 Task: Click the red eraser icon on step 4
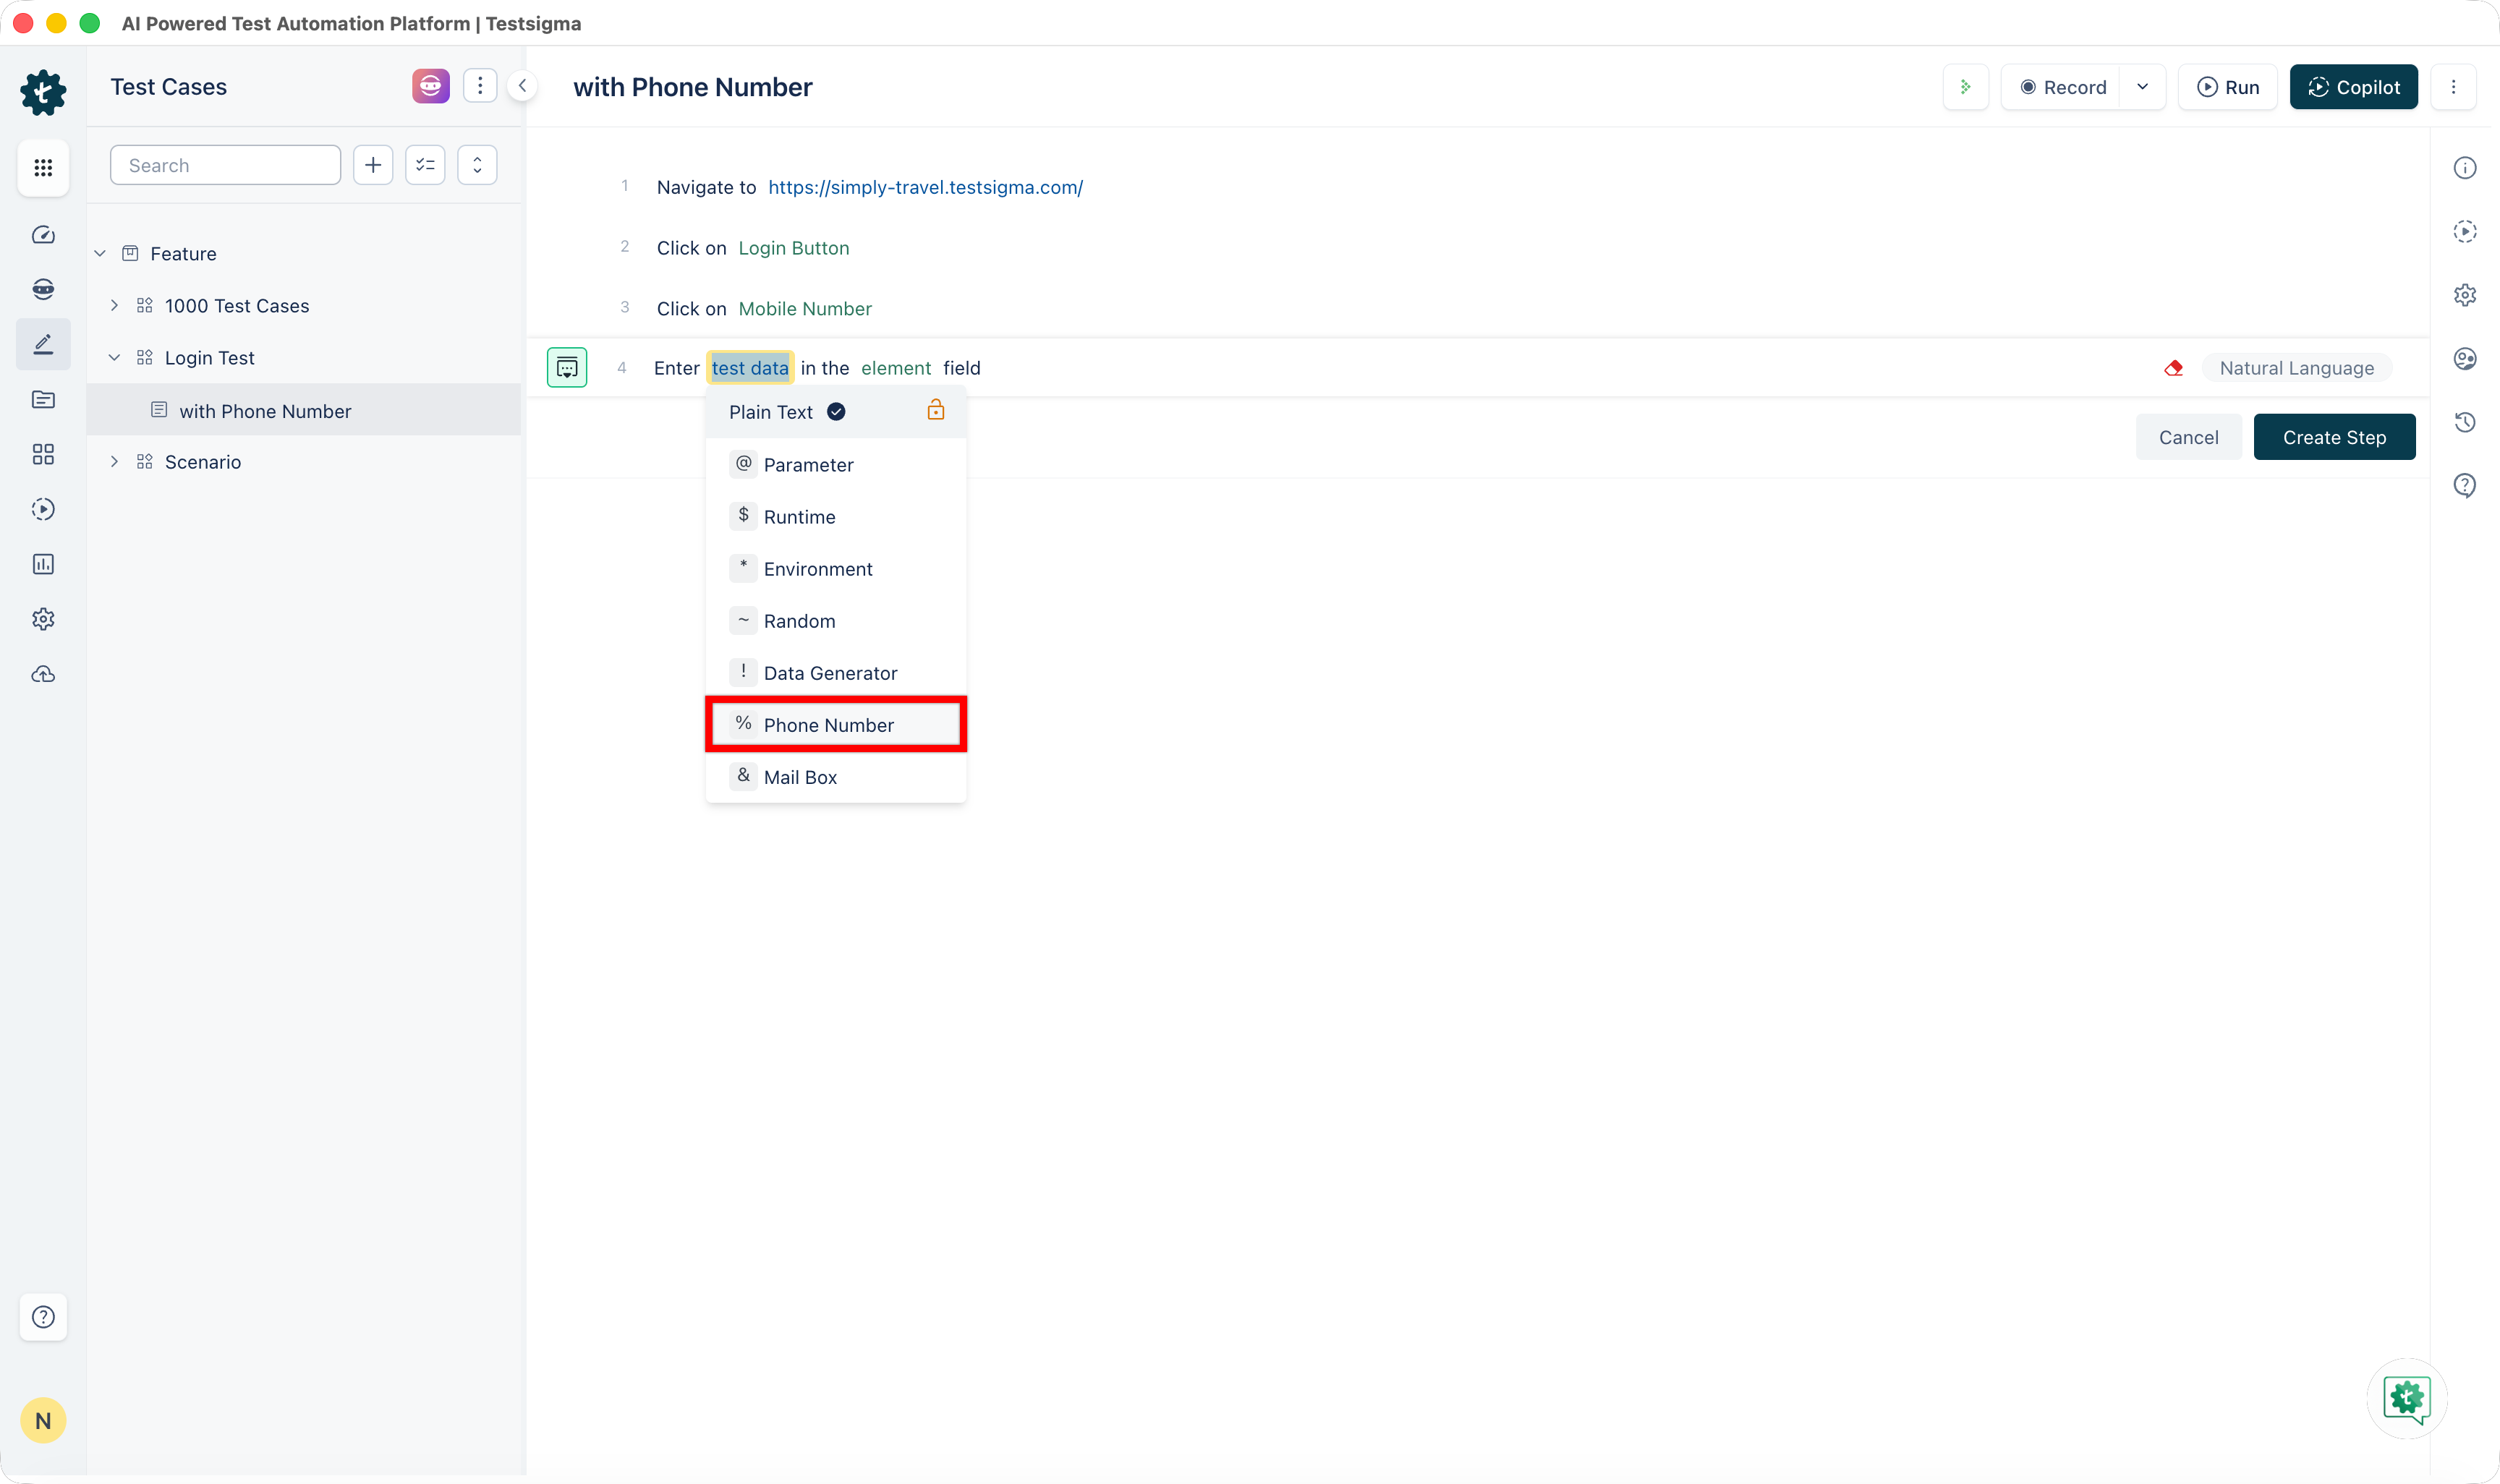2174,368
